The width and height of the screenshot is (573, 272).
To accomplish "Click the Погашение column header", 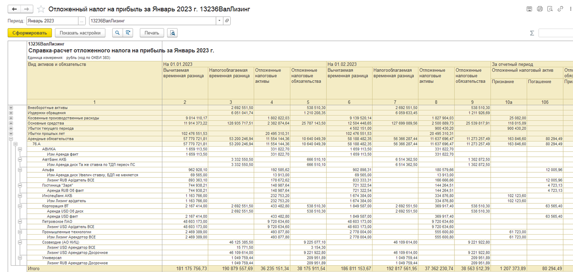I will 545,89.
